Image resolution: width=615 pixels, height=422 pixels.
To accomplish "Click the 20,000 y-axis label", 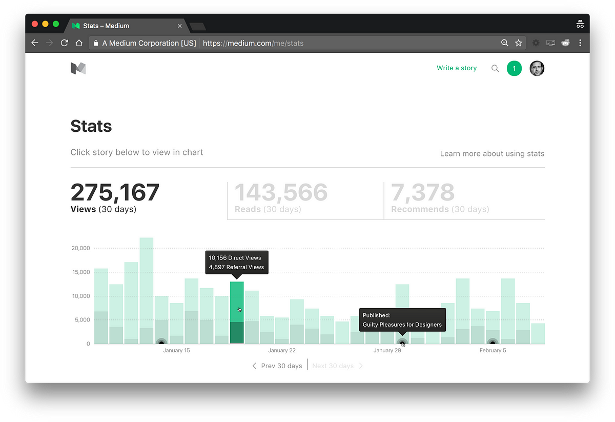I will pos(80,248).
